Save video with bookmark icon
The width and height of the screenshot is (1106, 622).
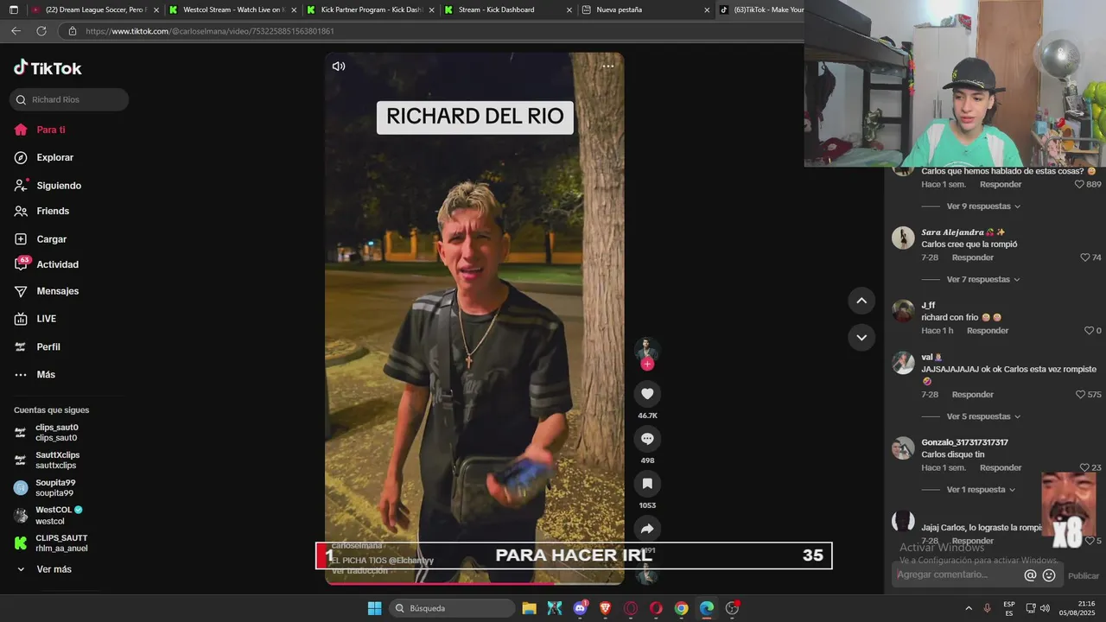pos(647,484)
